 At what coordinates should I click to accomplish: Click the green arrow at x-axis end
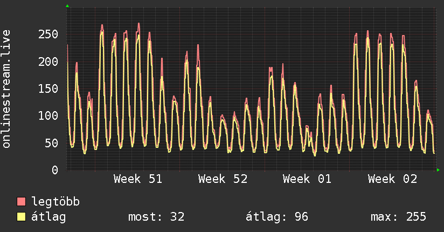coord(438,170)
